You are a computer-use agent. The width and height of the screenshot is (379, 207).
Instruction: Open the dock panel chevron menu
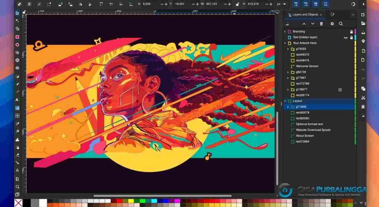[353, 15]
